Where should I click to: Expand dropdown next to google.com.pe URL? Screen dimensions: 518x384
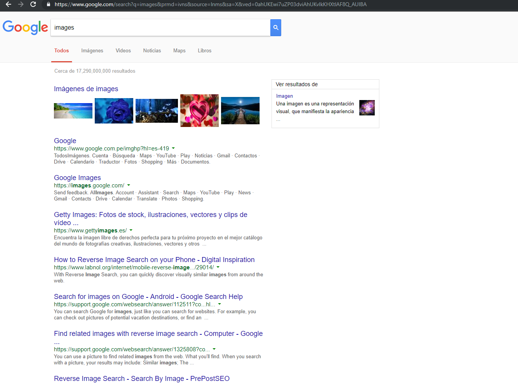pos(173,148)
